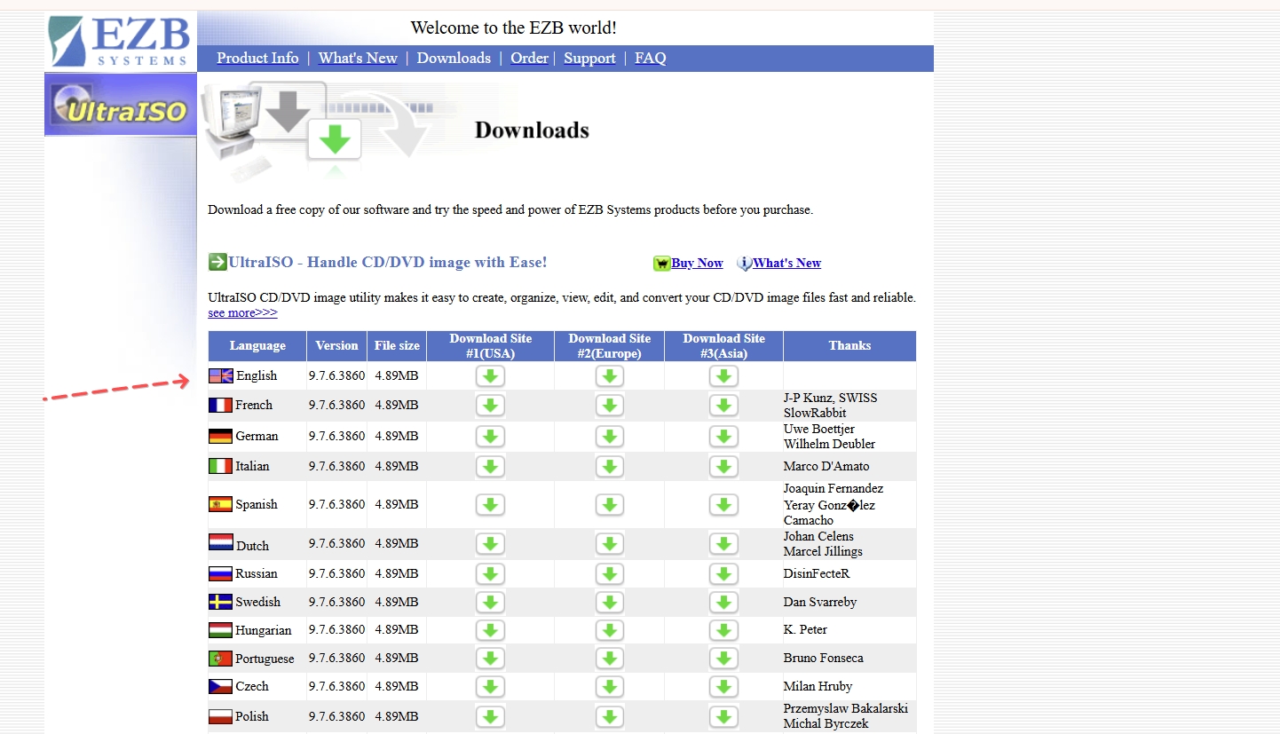The height and width of the screenshot is (734, 1280).
Task: Download German version from Asia site
Action: (723, 437)
